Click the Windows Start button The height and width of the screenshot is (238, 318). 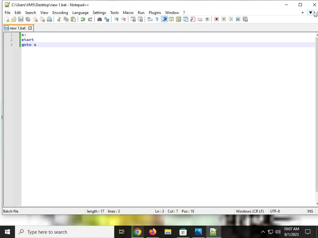7,232
